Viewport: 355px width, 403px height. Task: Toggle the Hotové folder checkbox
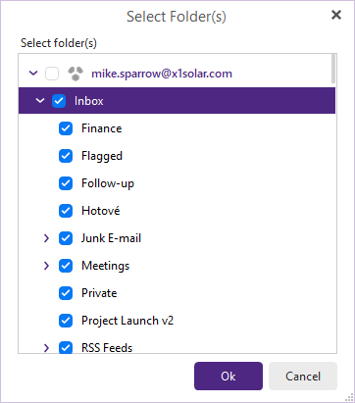pyautogui.click(x=66, y=211)
